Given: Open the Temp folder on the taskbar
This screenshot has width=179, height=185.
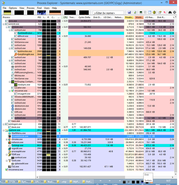Looking at the screenshot, I should (61, 181).
